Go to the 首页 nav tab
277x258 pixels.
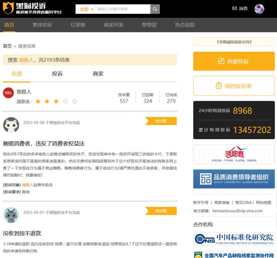9,25
